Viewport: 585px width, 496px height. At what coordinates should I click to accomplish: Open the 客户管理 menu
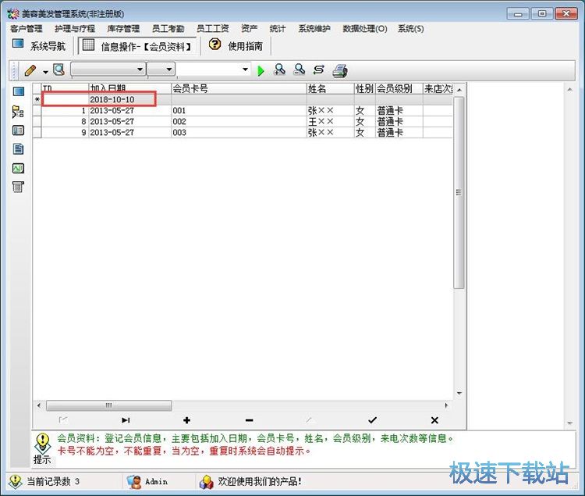(x=26, y=29)
